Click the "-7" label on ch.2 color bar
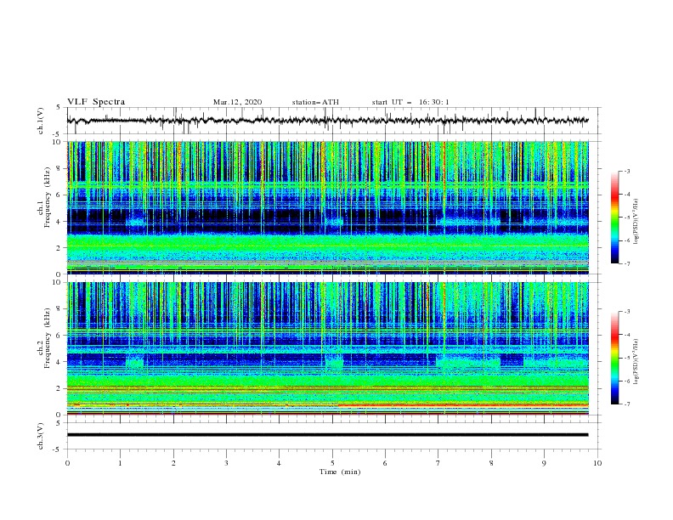The width and height of the screenshot is (673, 520). pyautogui.click(x=627, y=404)
